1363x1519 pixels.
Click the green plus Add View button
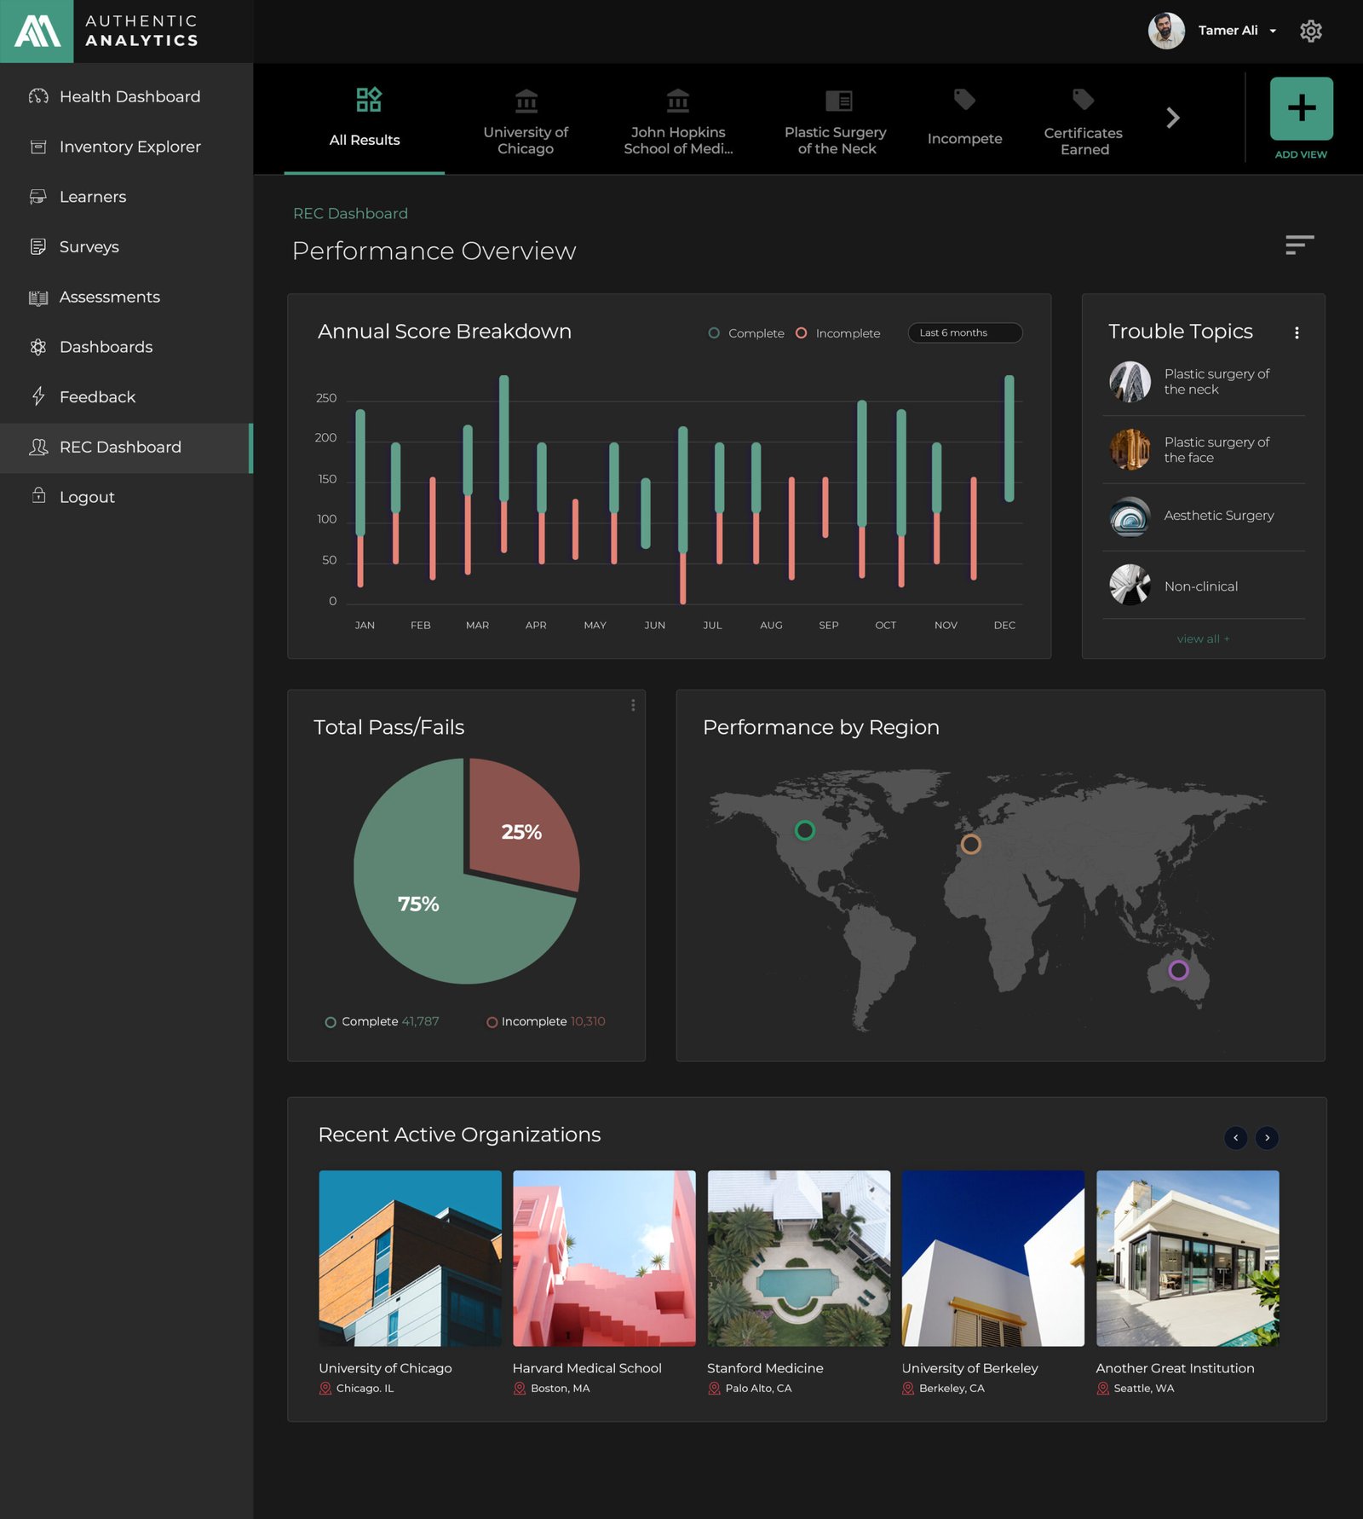point(1301,109)
